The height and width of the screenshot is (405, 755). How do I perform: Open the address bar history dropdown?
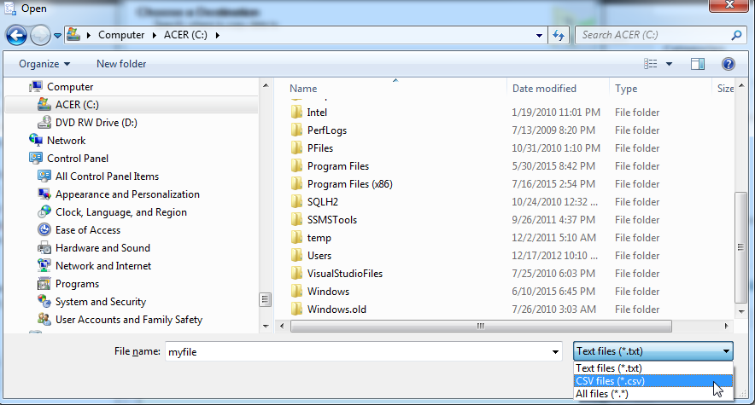click(x=539, y=35)
